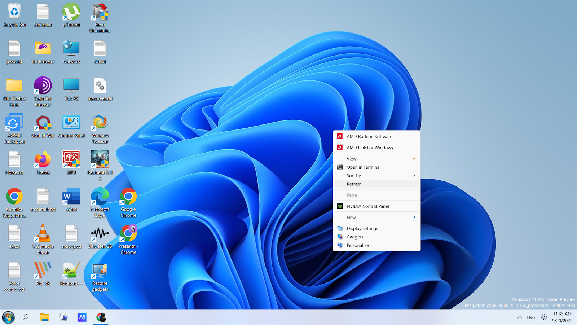Select the God of War shortcut

click(x=43, y=123)
